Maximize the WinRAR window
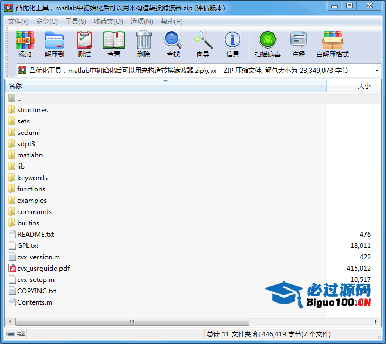Screen dimensions: 386x344 349,6
